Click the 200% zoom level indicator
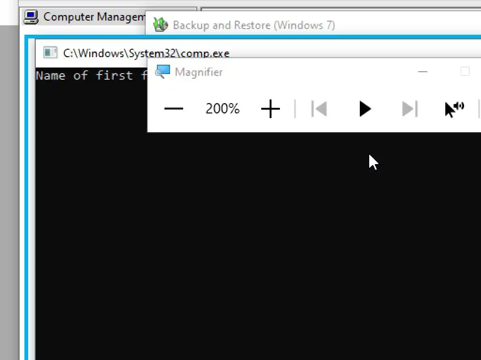 click(222, 109)
